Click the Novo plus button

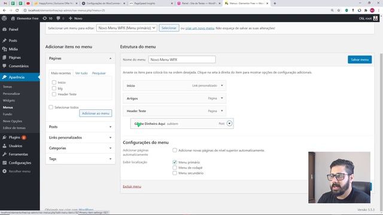tap(75, 19)
